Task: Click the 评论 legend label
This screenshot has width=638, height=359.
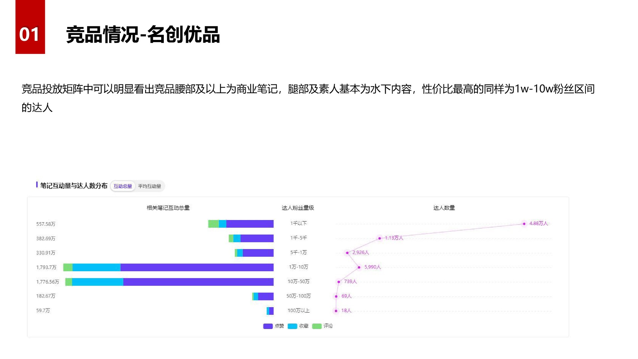Action: click(328, 326)
